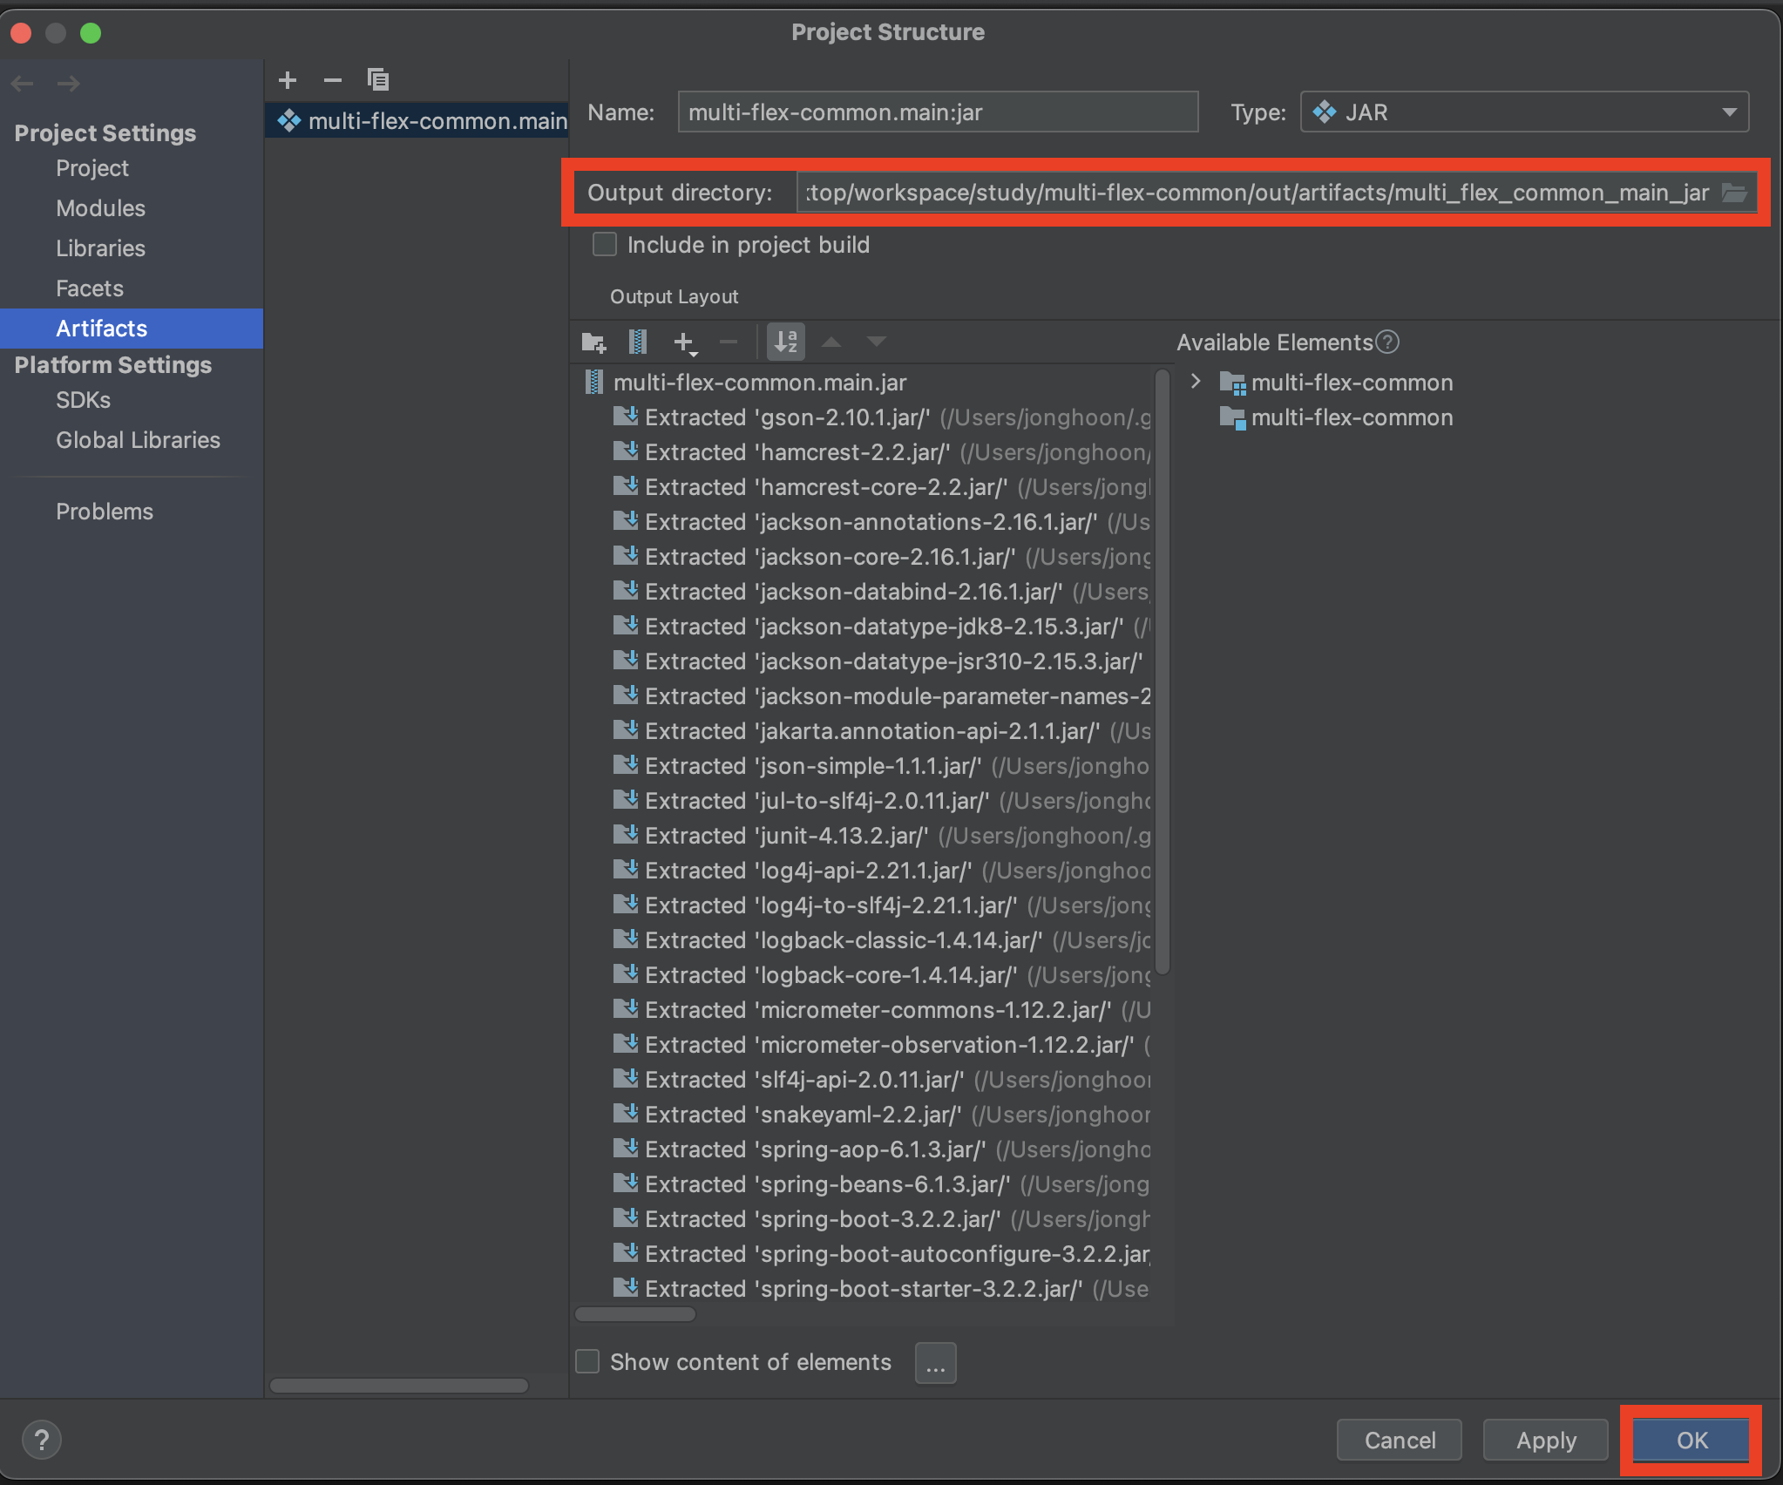Check Show content of elements
1783x1485 pixels.
click(588, 1361)
